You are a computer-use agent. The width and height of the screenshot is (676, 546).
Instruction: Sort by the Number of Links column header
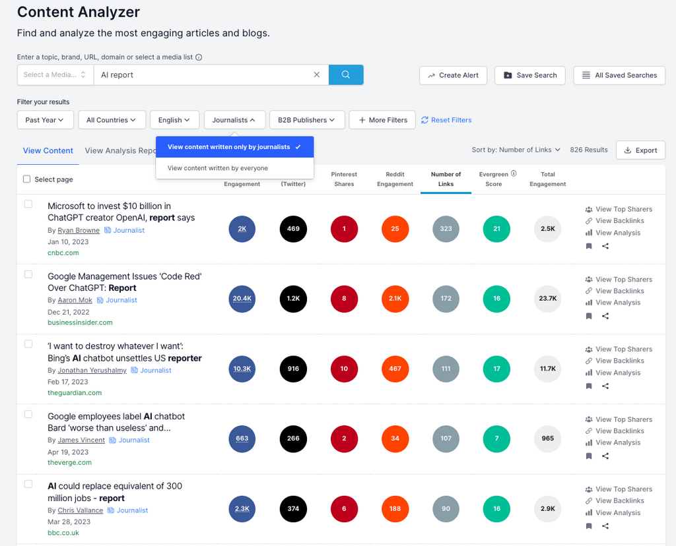point(446,179)
